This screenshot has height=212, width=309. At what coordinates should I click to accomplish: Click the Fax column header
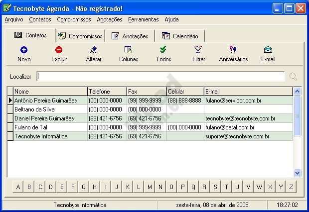(147, 92)
